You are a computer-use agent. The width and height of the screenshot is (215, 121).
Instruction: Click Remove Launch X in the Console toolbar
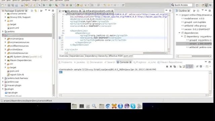(x=171, y=67)
